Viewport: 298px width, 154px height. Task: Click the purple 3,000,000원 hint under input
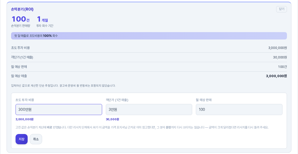24,119
